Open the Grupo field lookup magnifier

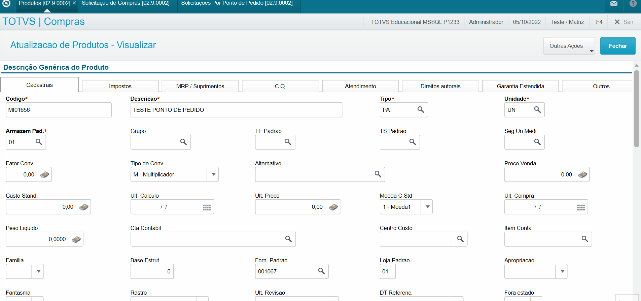183,142
